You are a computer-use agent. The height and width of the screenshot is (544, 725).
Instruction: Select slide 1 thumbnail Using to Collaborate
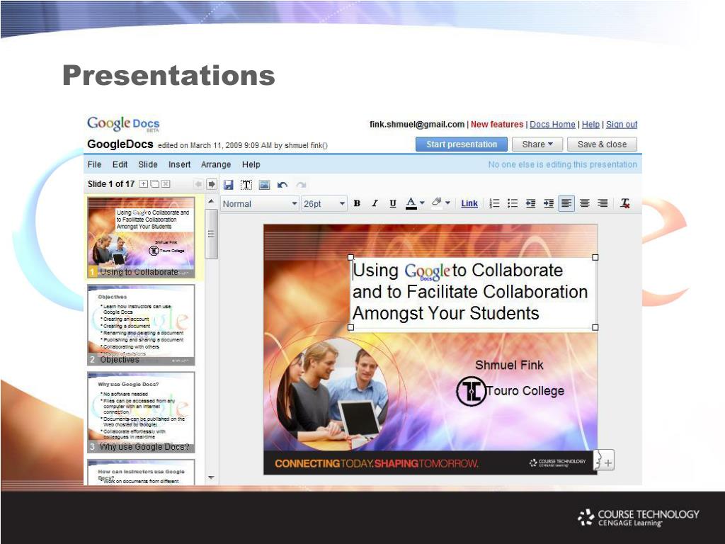[x=141, y=237]
